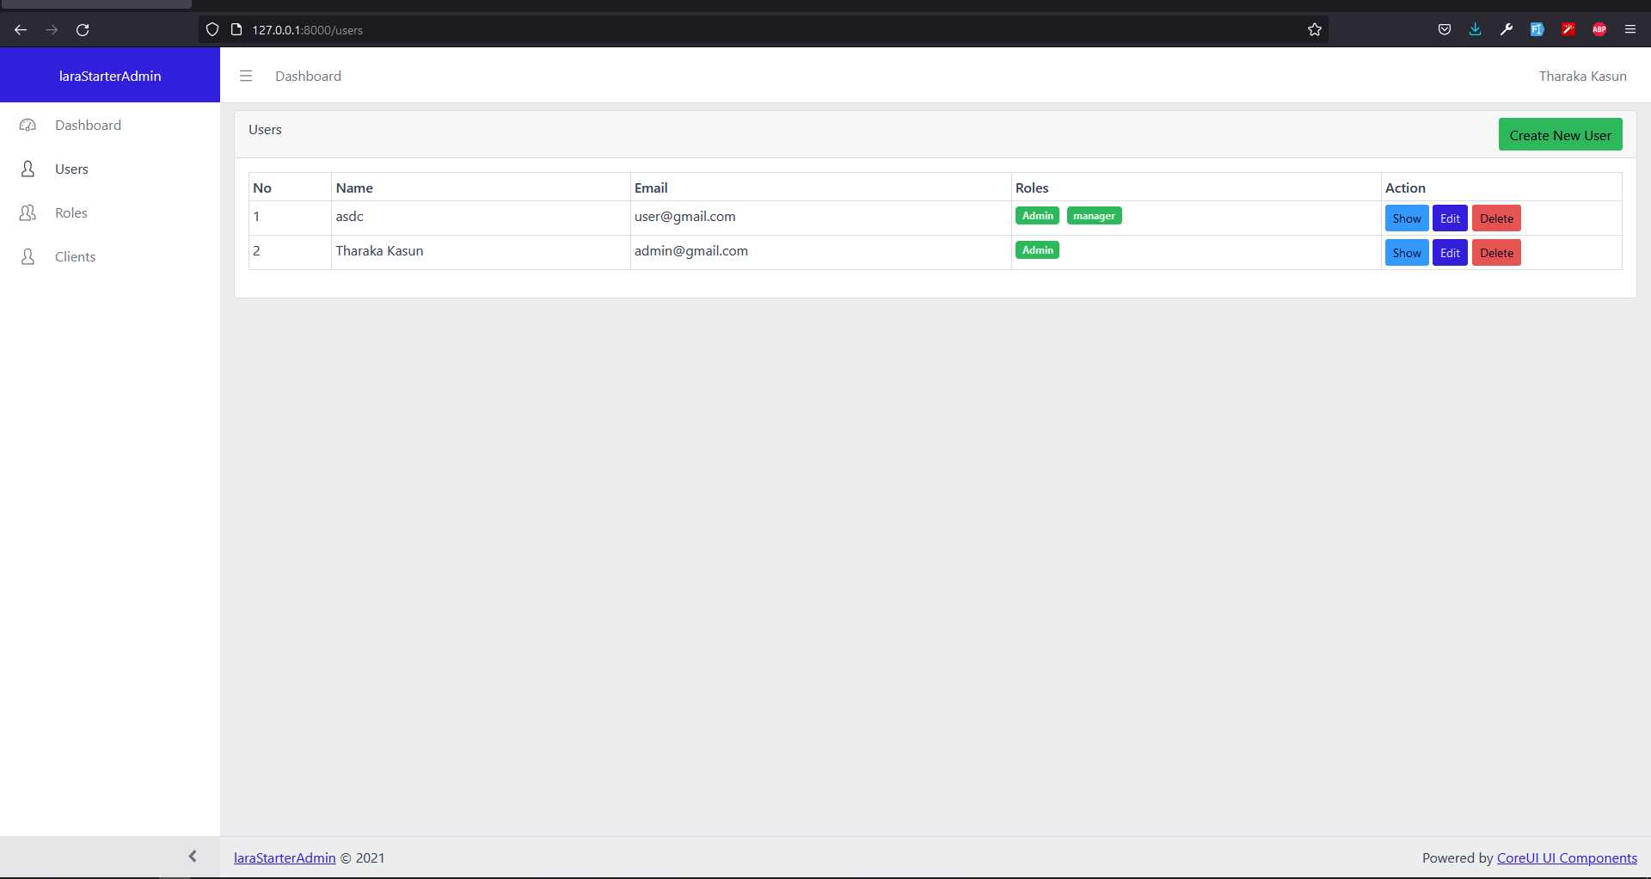Click the Adblock Plus ABP icon
The width and height of the screenshot is (1651, 879).
(1599, 29)
